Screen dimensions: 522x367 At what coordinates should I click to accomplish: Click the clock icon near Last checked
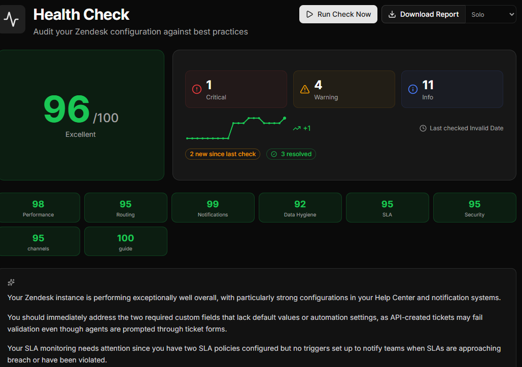(423, 128)
